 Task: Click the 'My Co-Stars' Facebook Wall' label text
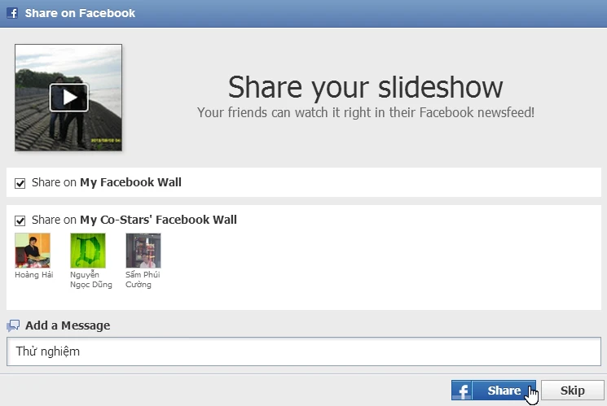158,220
